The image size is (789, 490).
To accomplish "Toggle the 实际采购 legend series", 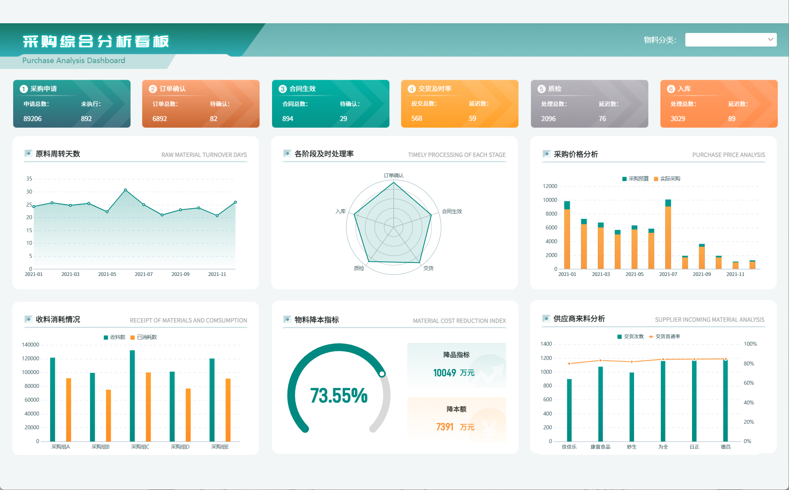I will pyautogui.click(x=667, y=179).
